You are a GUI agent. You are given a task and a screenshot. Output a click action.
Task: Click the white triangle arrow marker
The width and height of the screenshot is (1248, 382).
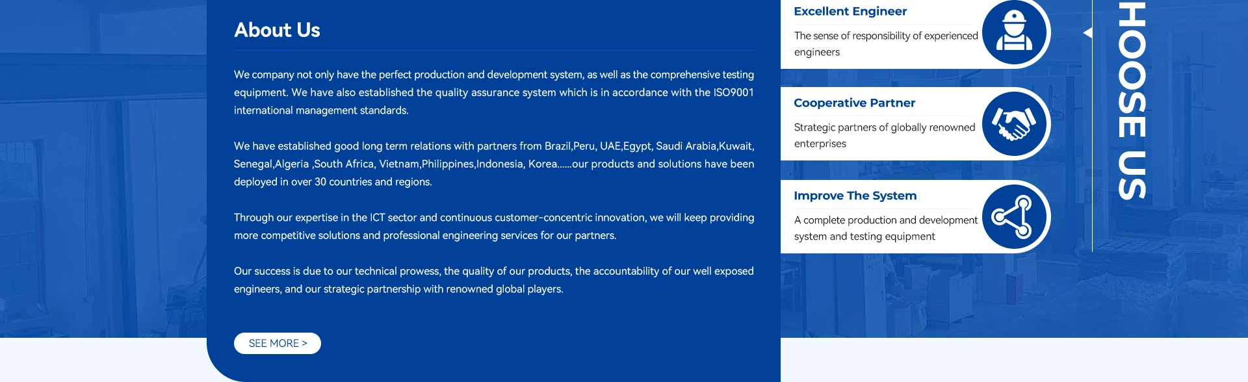[x=1087, y=32]
